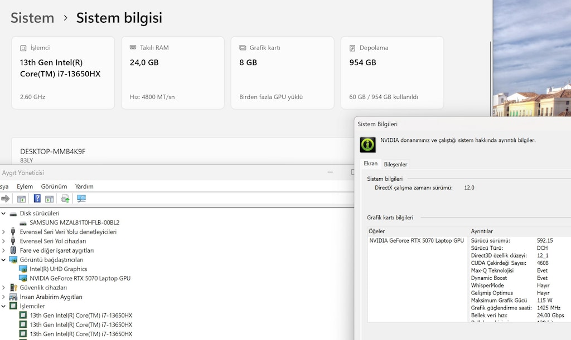
Task: Go back to Sistem via breadcrumb
Action: pyautogui.click(x=32, y=18)
